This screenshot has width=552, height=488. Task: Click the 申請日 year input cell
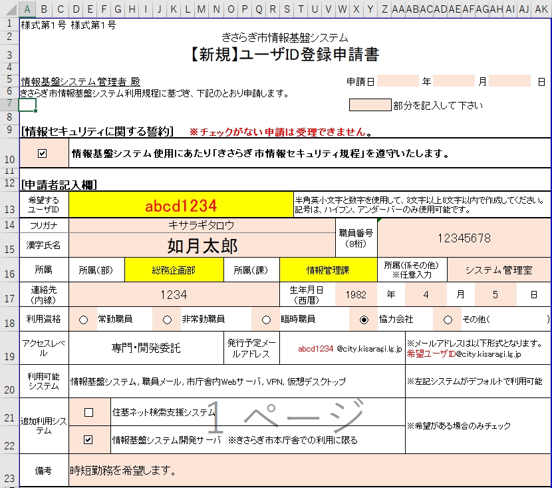(398, 81)
